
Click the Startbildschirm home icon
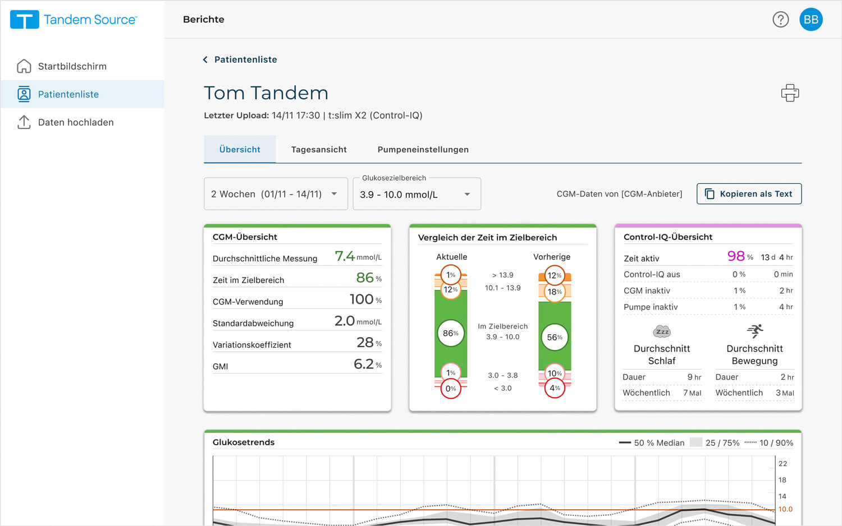(x=24, y=66)
